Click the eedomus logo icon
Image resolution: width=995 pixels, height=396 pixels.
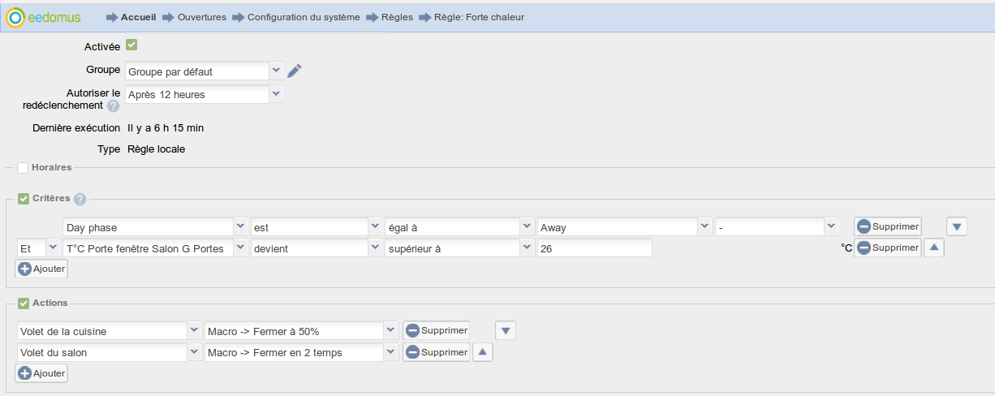point(15,17)
